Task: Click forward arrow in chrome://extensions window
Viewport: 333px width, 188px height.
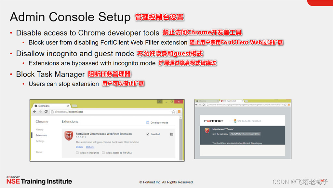Action: [40, 112]
